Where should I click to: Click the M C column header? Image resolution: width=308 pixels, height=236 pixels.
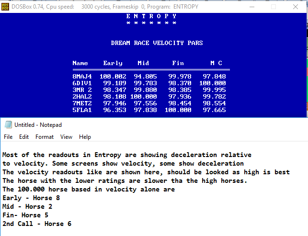[x=216, y=63]
